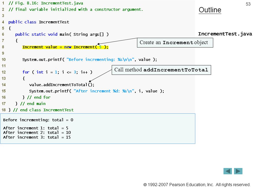
Task: Click the Pearson Education copyright text
Action: (x=197, y=185)
